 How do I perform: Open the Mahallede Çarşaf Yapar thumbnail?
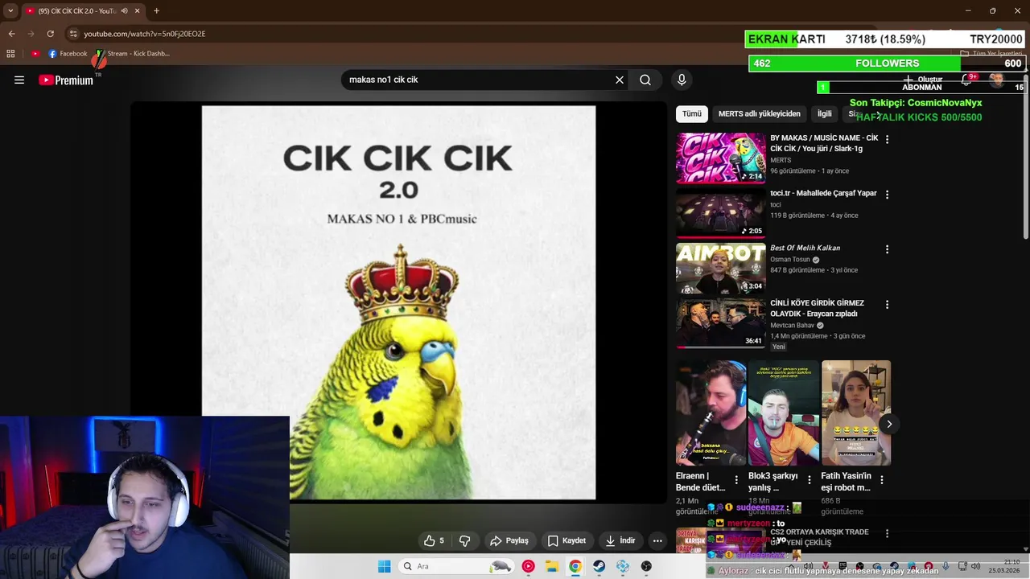point(721,213)
